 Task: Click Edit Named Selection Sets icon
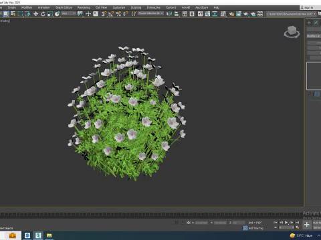pos(134,14)
